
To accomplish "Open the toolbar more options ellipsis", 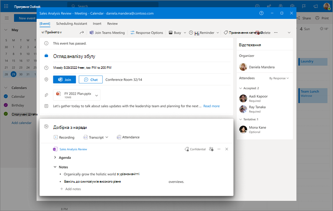I will point(276,33).
